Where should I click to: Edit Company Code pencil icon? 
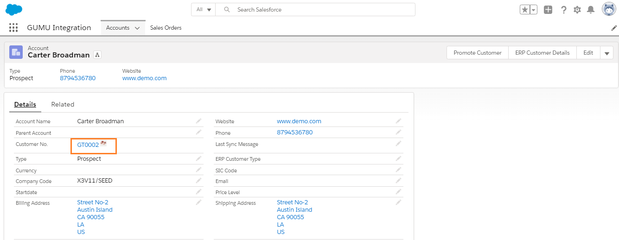point(198,181)
